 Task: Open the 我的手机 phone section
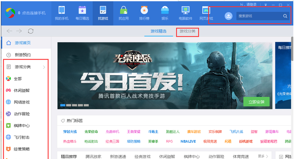pos(62,13)
